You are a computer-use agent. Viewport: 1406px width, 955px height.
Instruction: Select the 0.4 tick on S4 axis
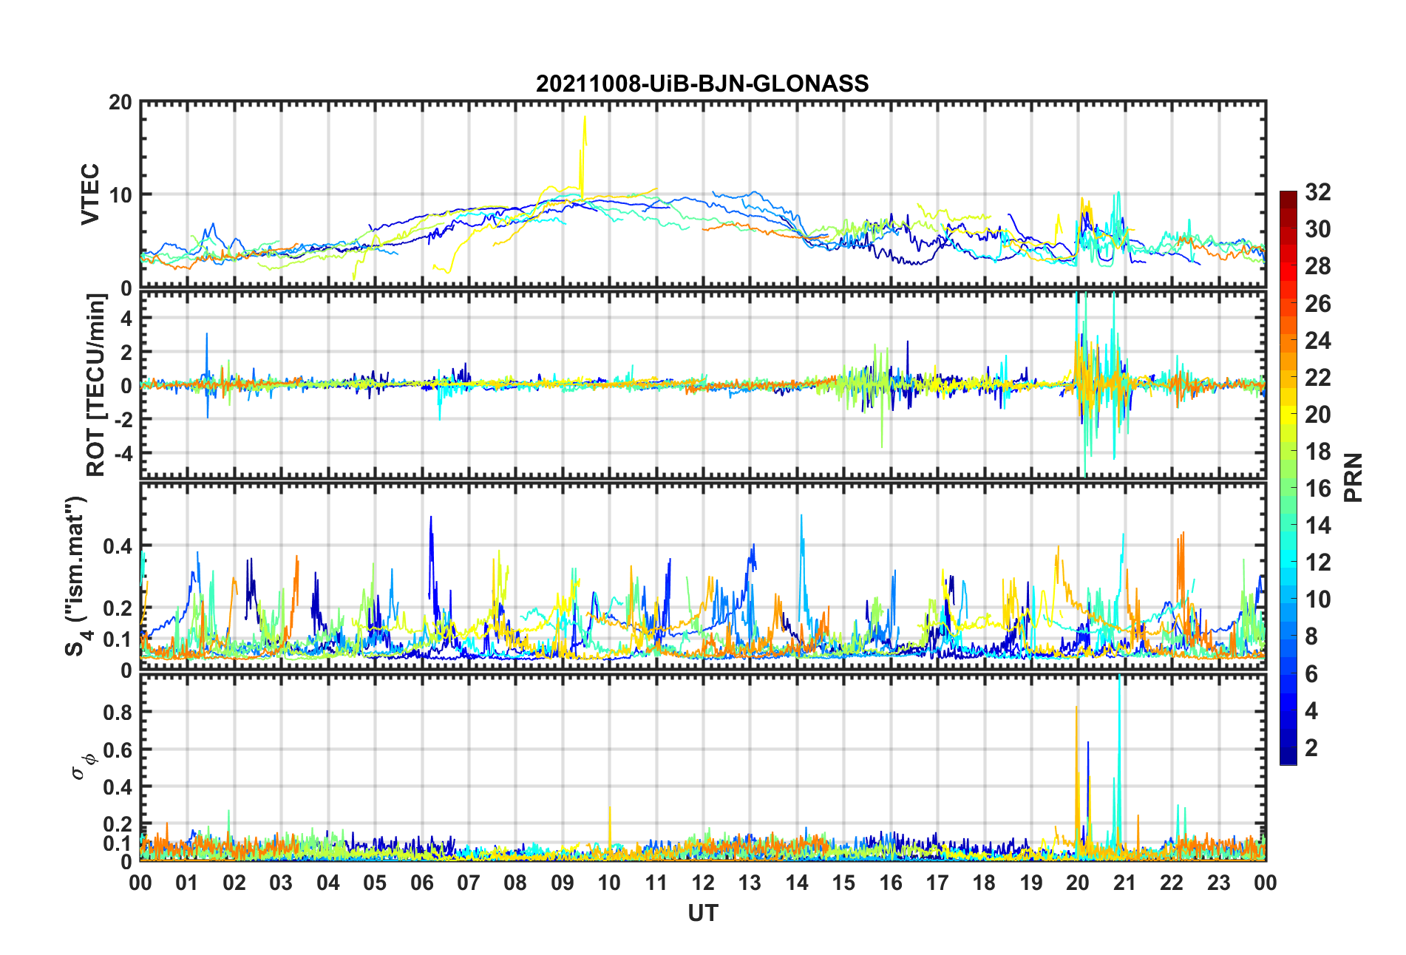click(x=118, y=546)
